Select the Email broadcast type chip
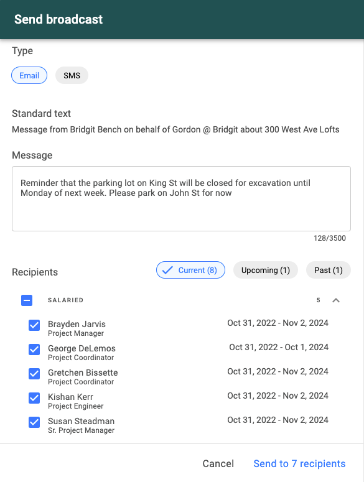Image resolution: width=364 pixels, height=482 pixels. (29, 75)
